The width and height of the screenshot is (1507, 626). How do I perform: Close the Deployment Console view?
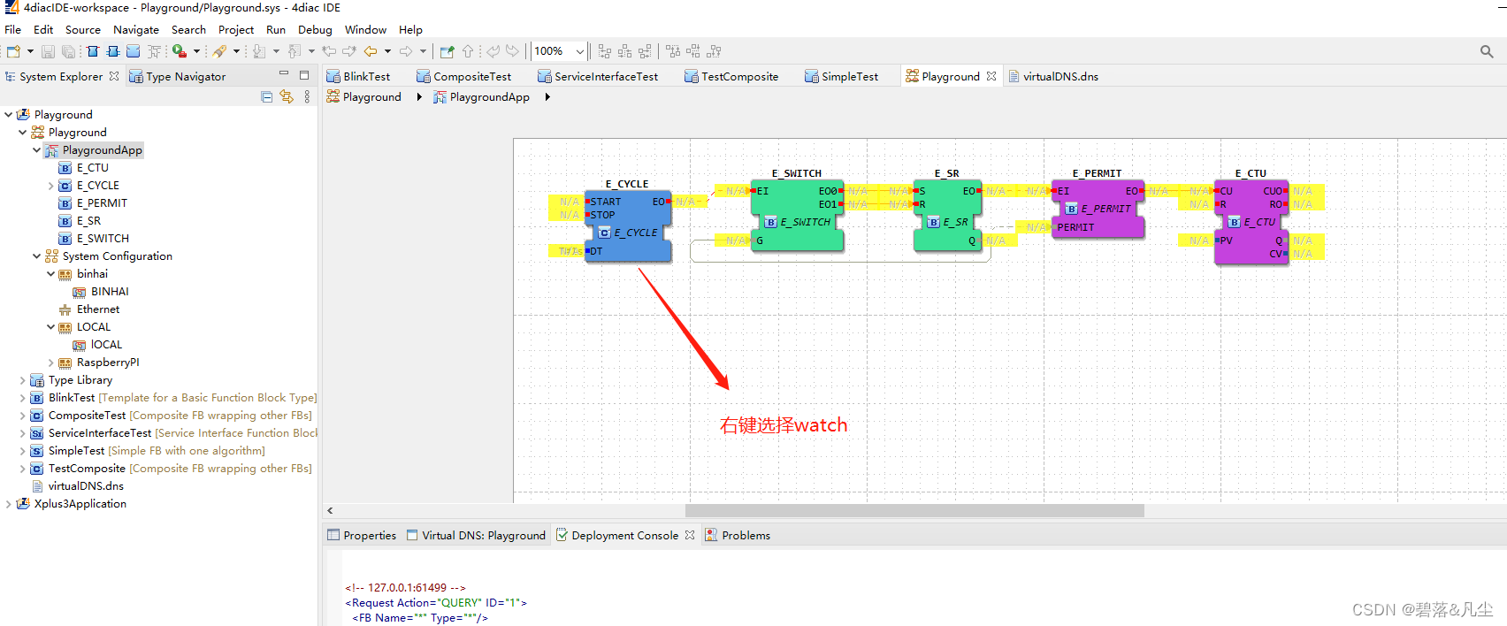point(690,535)
